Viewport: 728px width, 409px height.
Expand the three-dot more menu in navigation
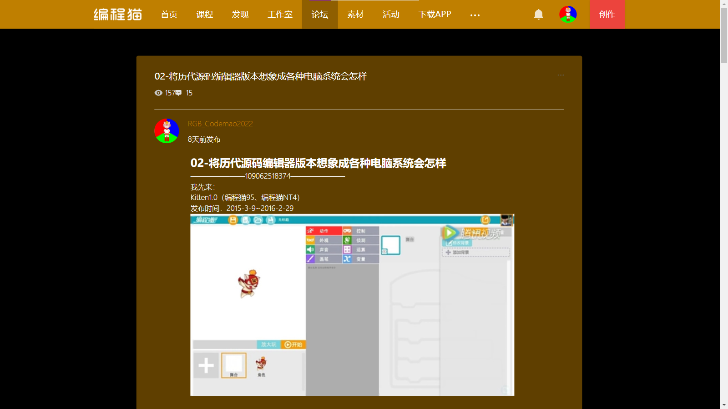pyautogui.click(x=475, y=15)
